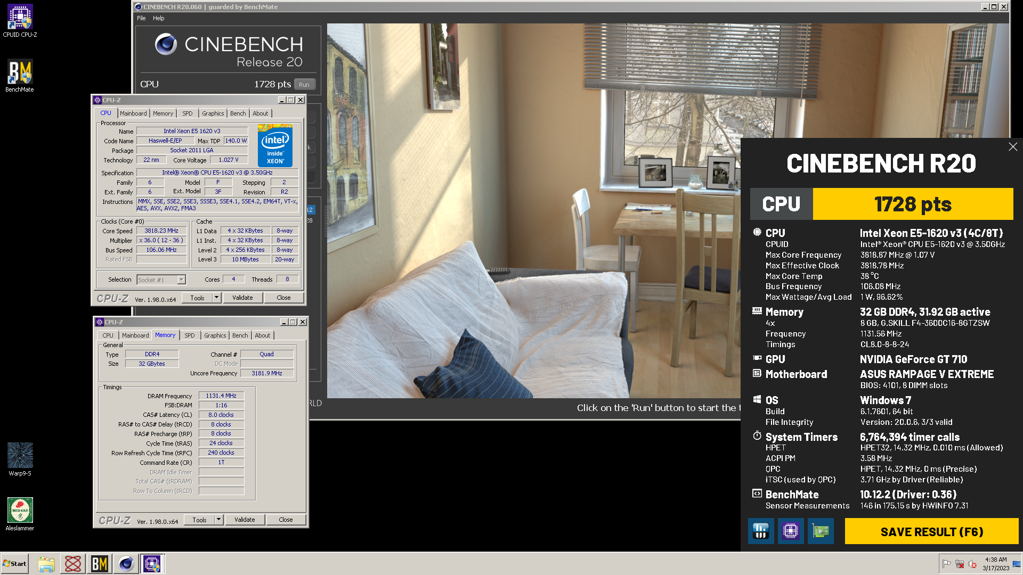Switch to CPU-Z taskbar button

[x=152, y=563]
